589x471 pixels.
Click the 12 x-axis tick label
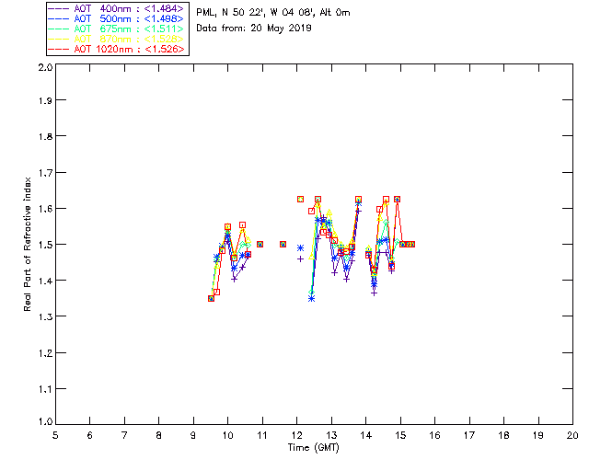[x=296, y=435]
